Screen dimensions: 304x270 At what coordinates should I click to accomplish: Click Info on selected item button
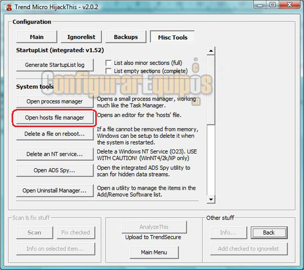point(56,249)
